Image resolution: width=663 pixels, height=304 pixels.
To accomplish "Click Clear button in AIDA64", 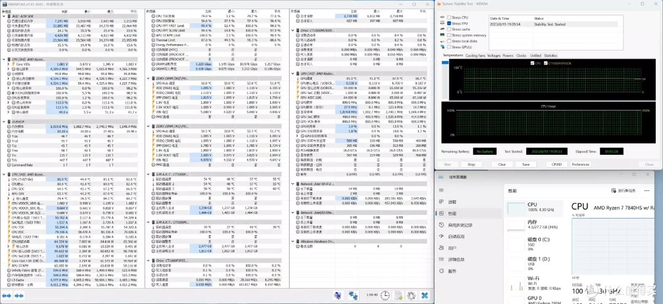I will click(502, 165).
